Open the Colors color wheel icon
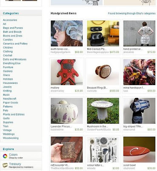 [x=5, y=156]
